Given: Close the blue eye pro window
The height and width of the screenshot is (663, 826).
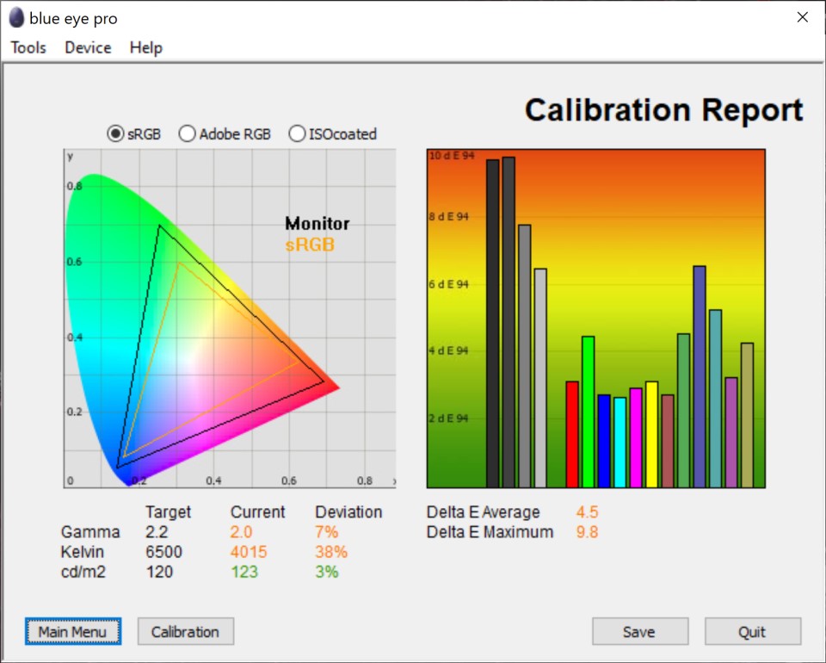Looking at the screenshot, I should 802,18.
